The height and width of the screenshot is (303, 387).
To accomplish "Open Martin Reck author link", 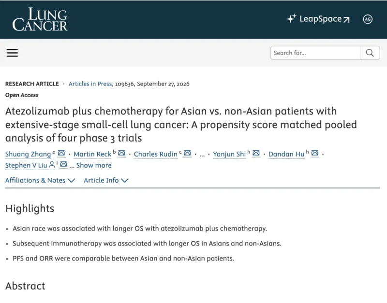I will [x=92, y=154].
